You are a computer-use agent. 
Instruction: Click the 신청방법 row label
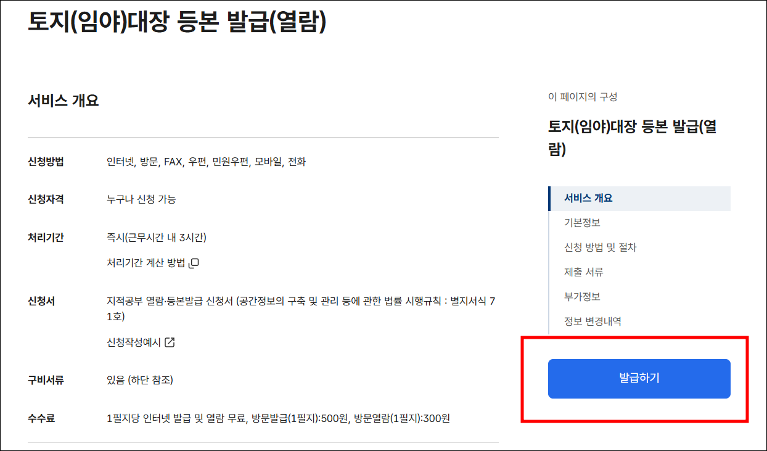(x=46, y=162)
